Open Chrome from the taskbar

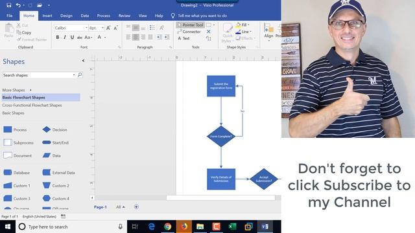pos(167,227)
